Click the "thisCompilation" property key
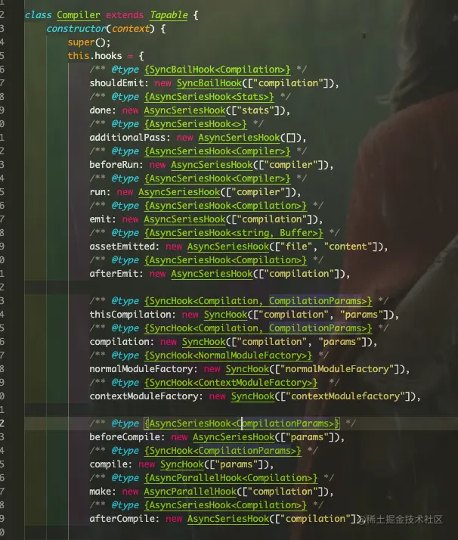458x540 pixels. [130, 315]
